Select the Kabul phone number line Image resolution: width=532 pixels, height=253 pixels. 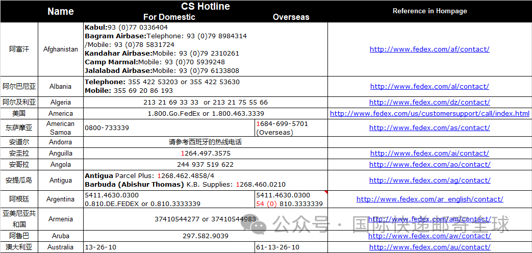click(126, 27)
